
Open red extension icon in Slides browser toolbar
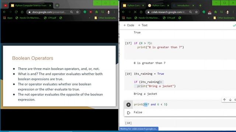coord(91,12)
